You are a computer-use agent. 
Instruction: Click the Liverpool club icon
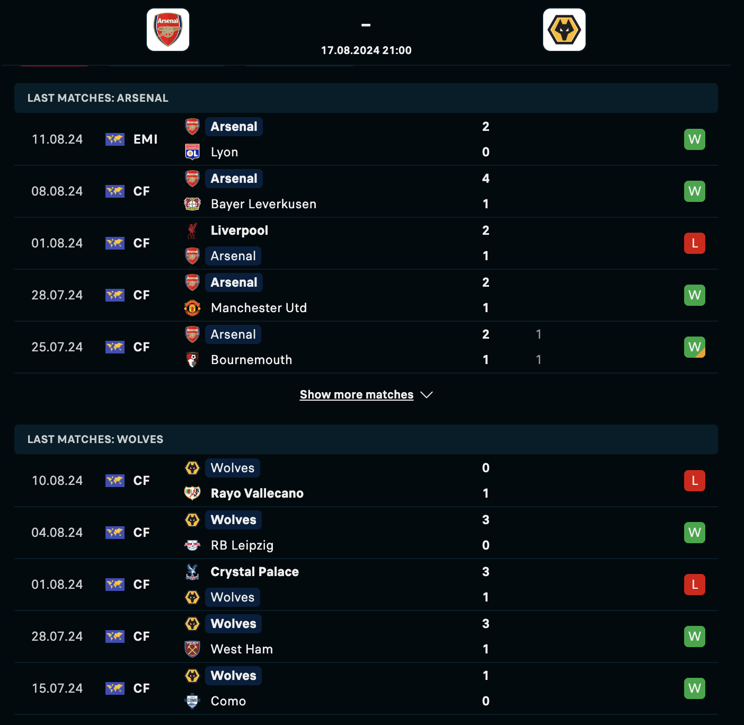pos(192,230)
